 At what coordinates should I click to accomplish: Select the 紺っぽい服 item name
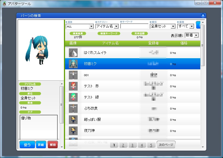coord(92,119)
